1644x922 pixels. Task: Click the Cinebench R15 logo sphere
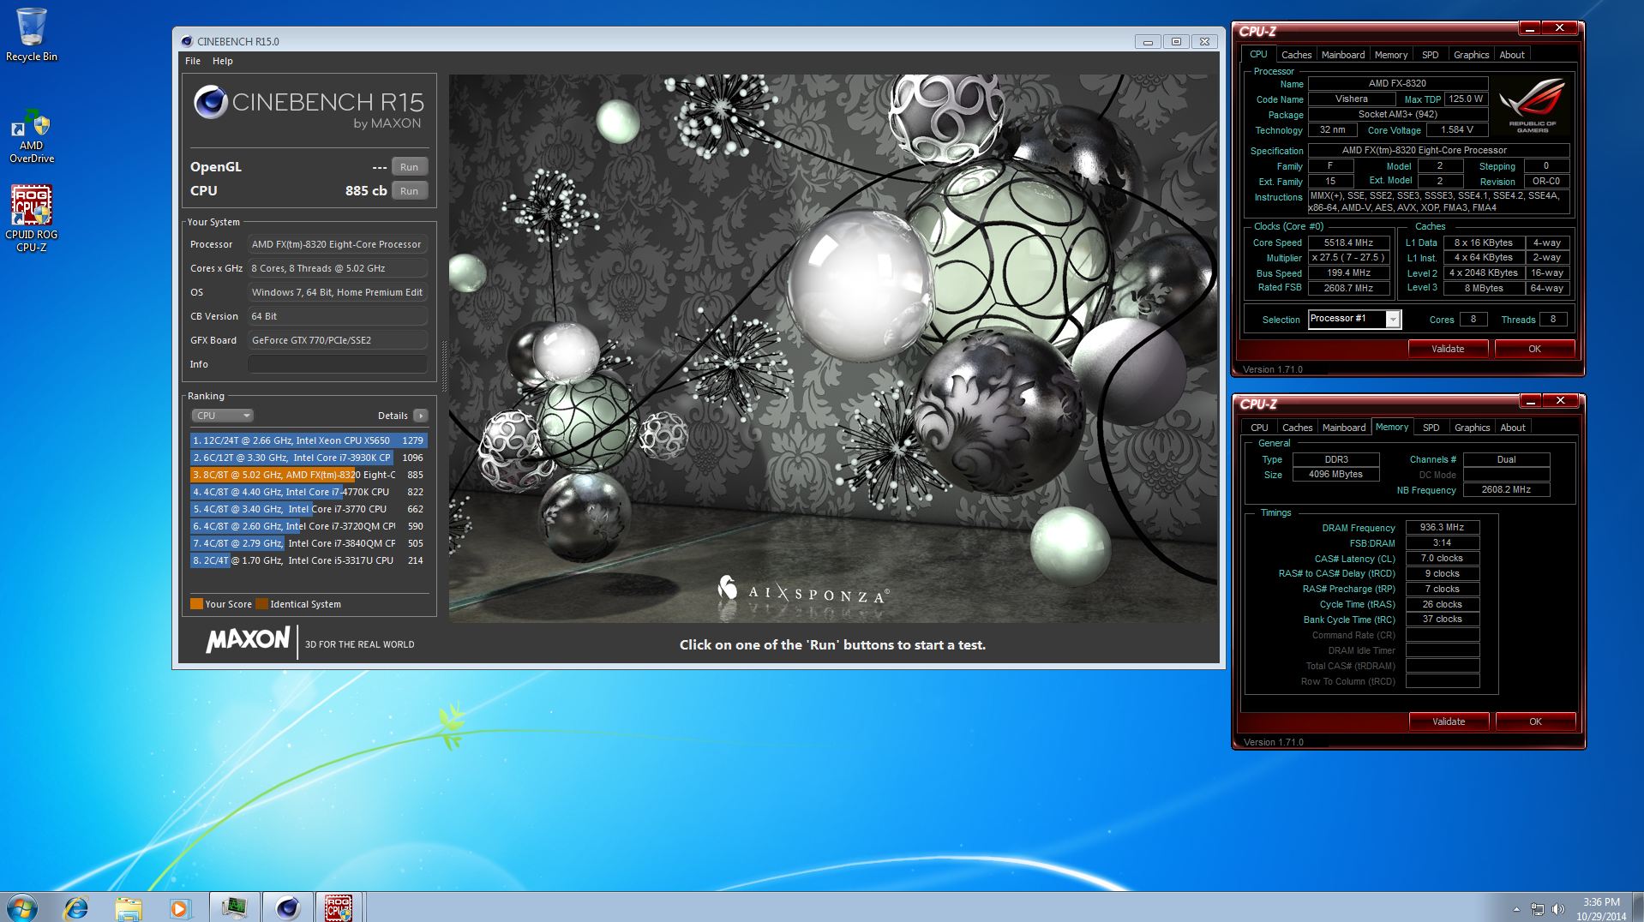pos(210,103)
